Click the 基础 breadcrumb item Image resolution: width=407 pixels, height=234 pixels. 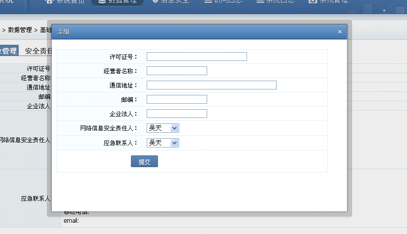pyautogui.click(x=46, y=30)
